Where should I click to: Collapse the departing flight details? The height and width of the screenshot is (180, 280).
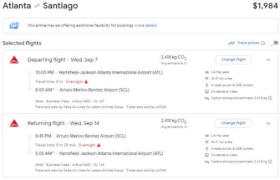268,60
